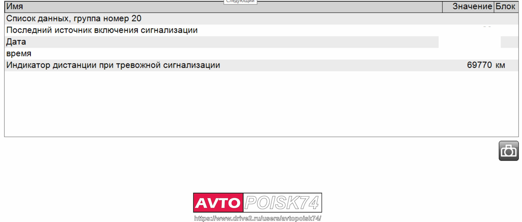Viewport: 522px width, 222px height.
Task: Click the red AVTO logo block
Action: click(x=218, y=203)
